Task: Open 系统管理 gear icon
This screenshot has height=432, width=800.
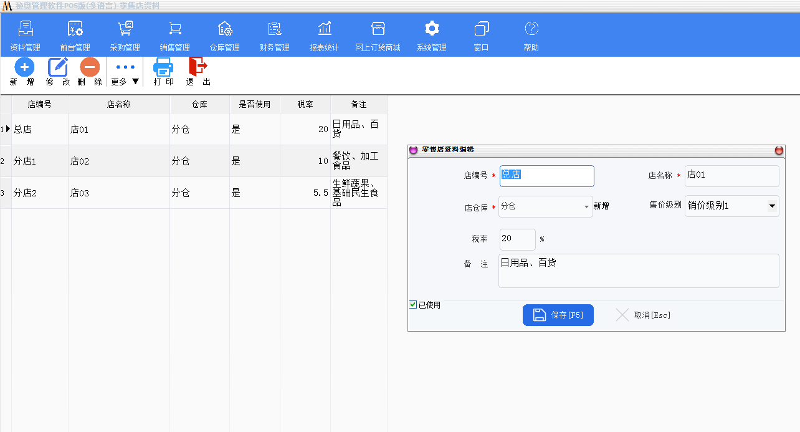Action: [x=432, y=29]
